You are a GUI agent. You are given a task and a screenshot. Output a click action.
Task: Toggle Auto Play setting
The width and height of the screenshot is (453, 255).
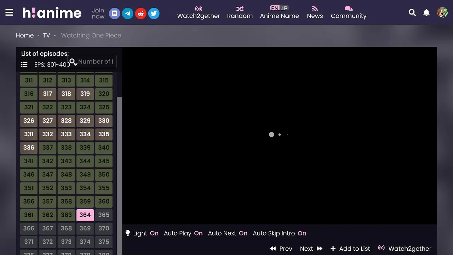coord(183,233)
